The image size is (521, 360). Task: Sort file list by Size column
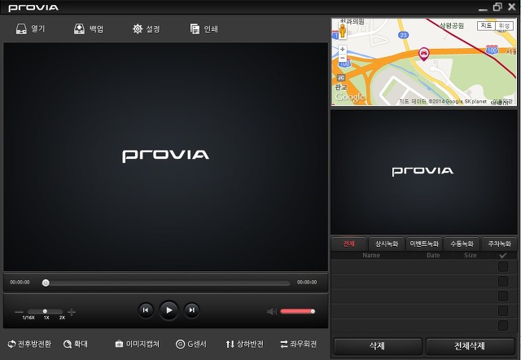[x=471, y=255]
